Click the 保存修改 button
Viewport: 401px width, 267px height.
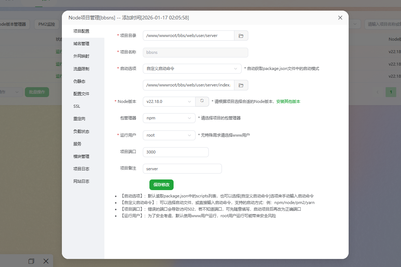tap(161, 185)
